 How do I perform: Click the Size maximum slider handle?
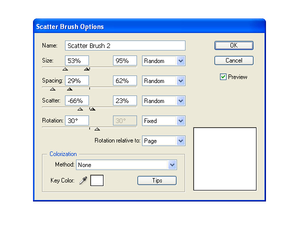pos(86,69)
